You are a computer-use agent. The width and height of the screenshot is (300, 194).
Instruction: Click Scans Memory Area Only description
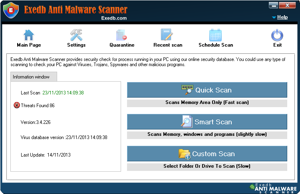coord(207,103)
